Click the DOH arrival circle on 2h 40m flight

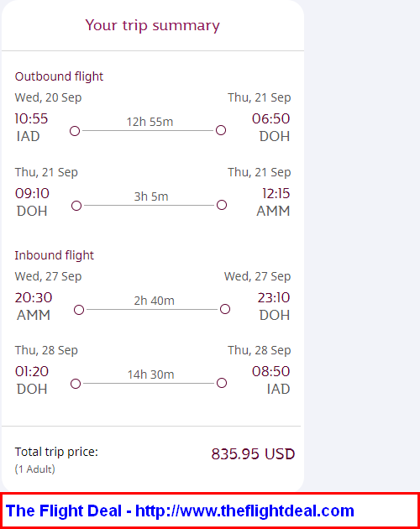tap(225, 309)
